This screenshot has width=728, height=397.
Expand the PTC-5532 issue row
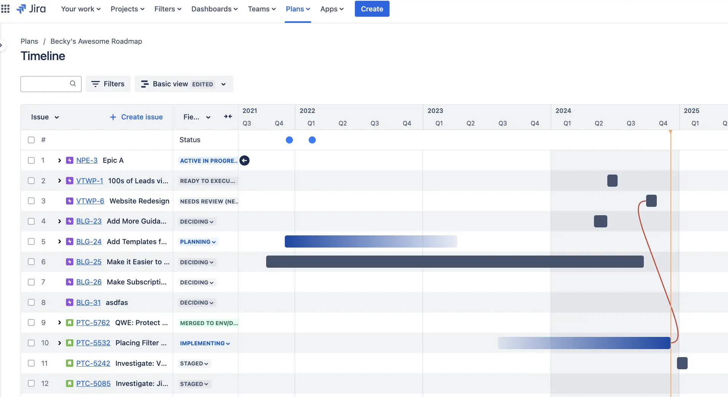pyautogui.click(x=59, y=343)
